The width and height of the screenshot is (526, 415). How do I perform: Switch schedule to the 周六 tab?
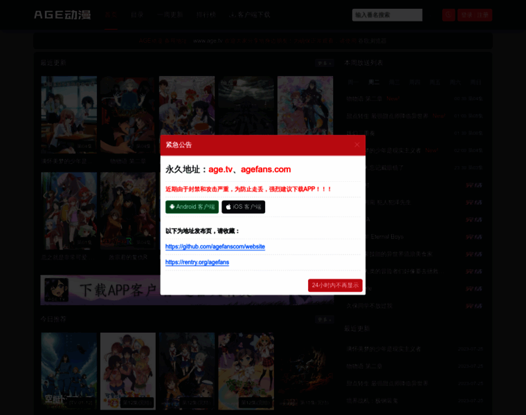point(455,82)
